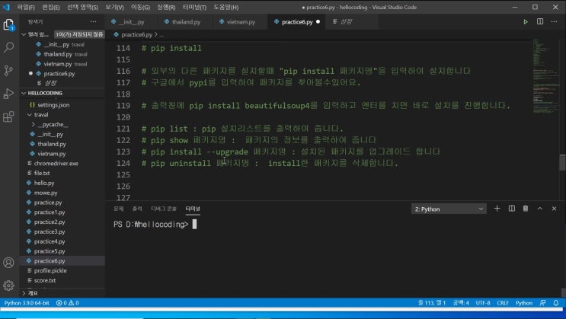This screenshot has width=566, height=319.
Task: Open the Source Control view
Action: click(x=8, y=70)
